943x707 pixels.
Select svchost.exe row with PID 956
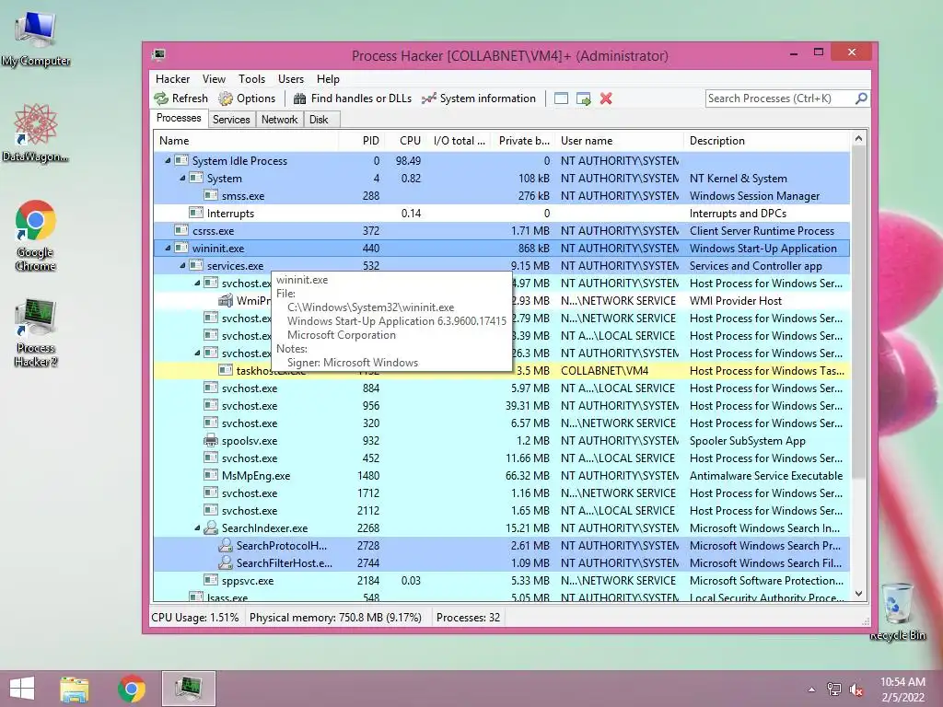502,406
